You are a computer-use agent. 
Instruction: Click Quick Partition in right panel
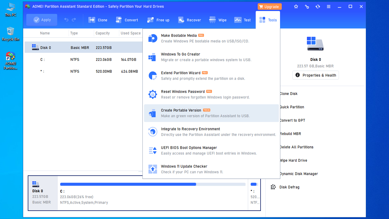coord(292,107)
